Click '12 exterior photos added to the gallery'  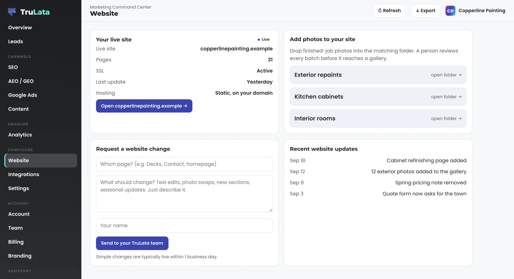419,172
